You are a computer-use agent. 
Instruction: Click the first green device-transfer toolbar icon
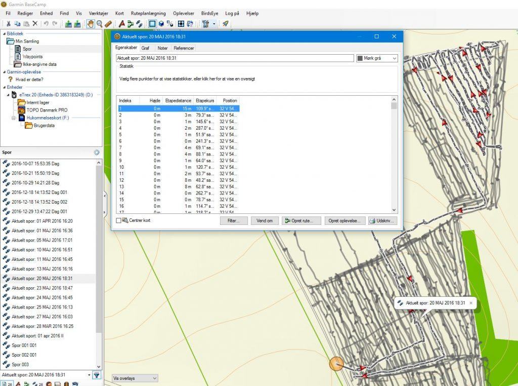68,24
